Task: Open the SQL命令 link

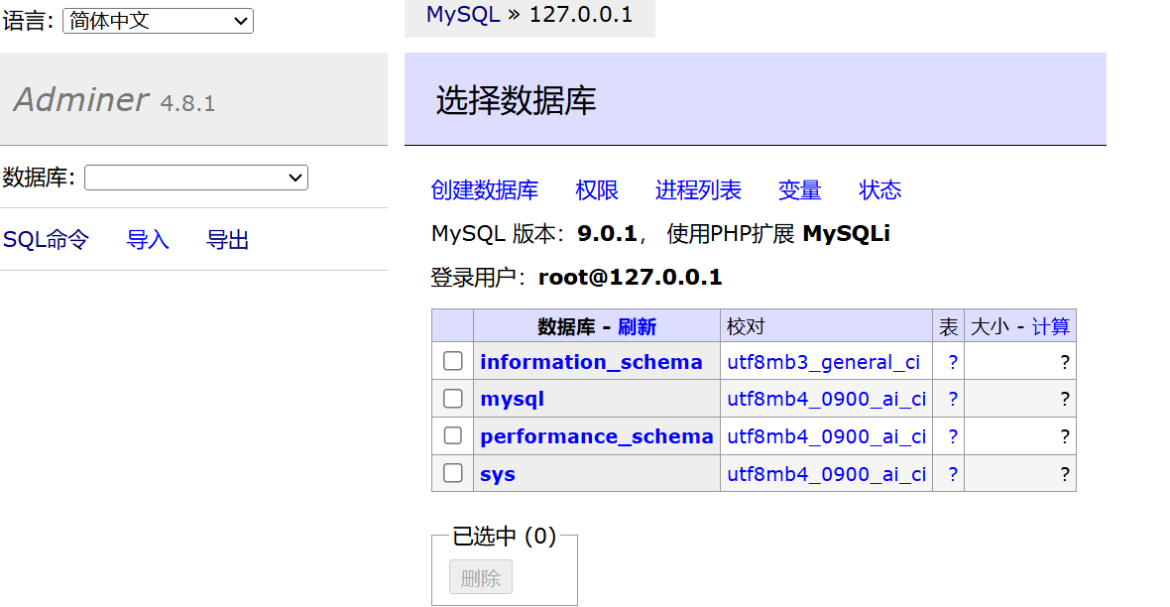Action: point(47,240)
